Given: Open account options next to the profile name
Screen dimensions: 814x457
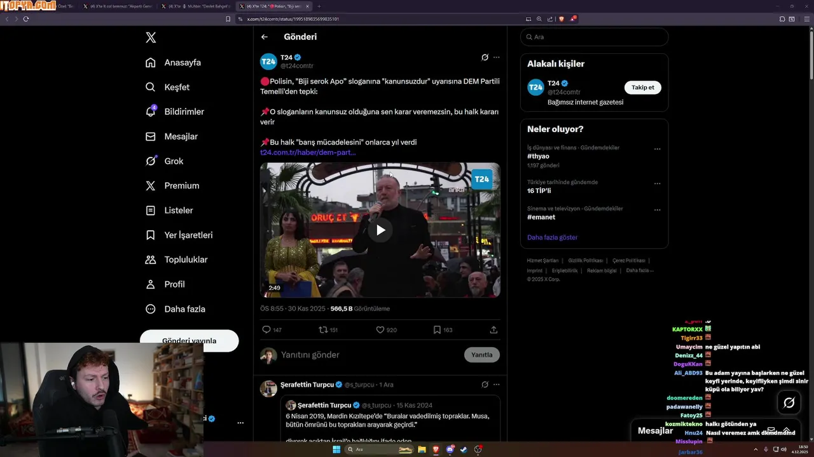Looking at the screenshot, I should 240,423.
